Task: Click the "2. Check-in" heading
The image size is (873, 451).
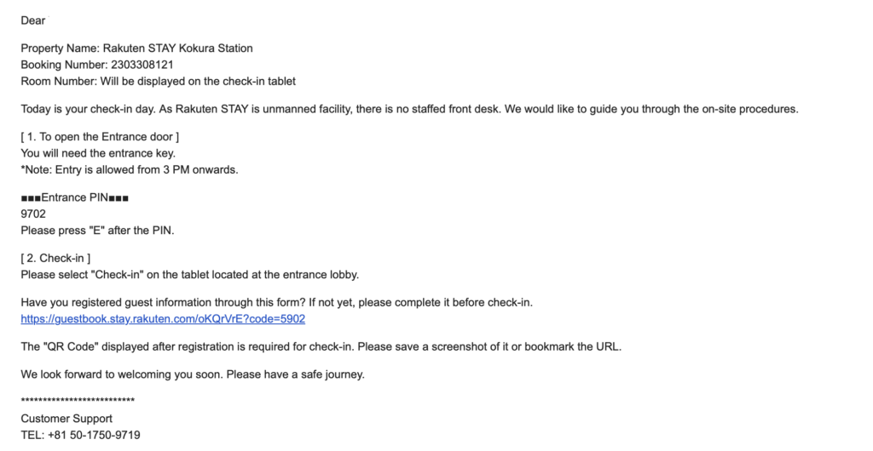Action: pos(55,258)
